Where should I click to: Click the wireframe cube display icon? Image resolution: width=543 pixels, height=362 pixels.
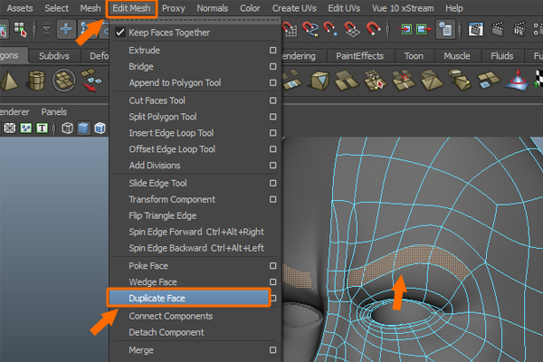pos(68,128)
